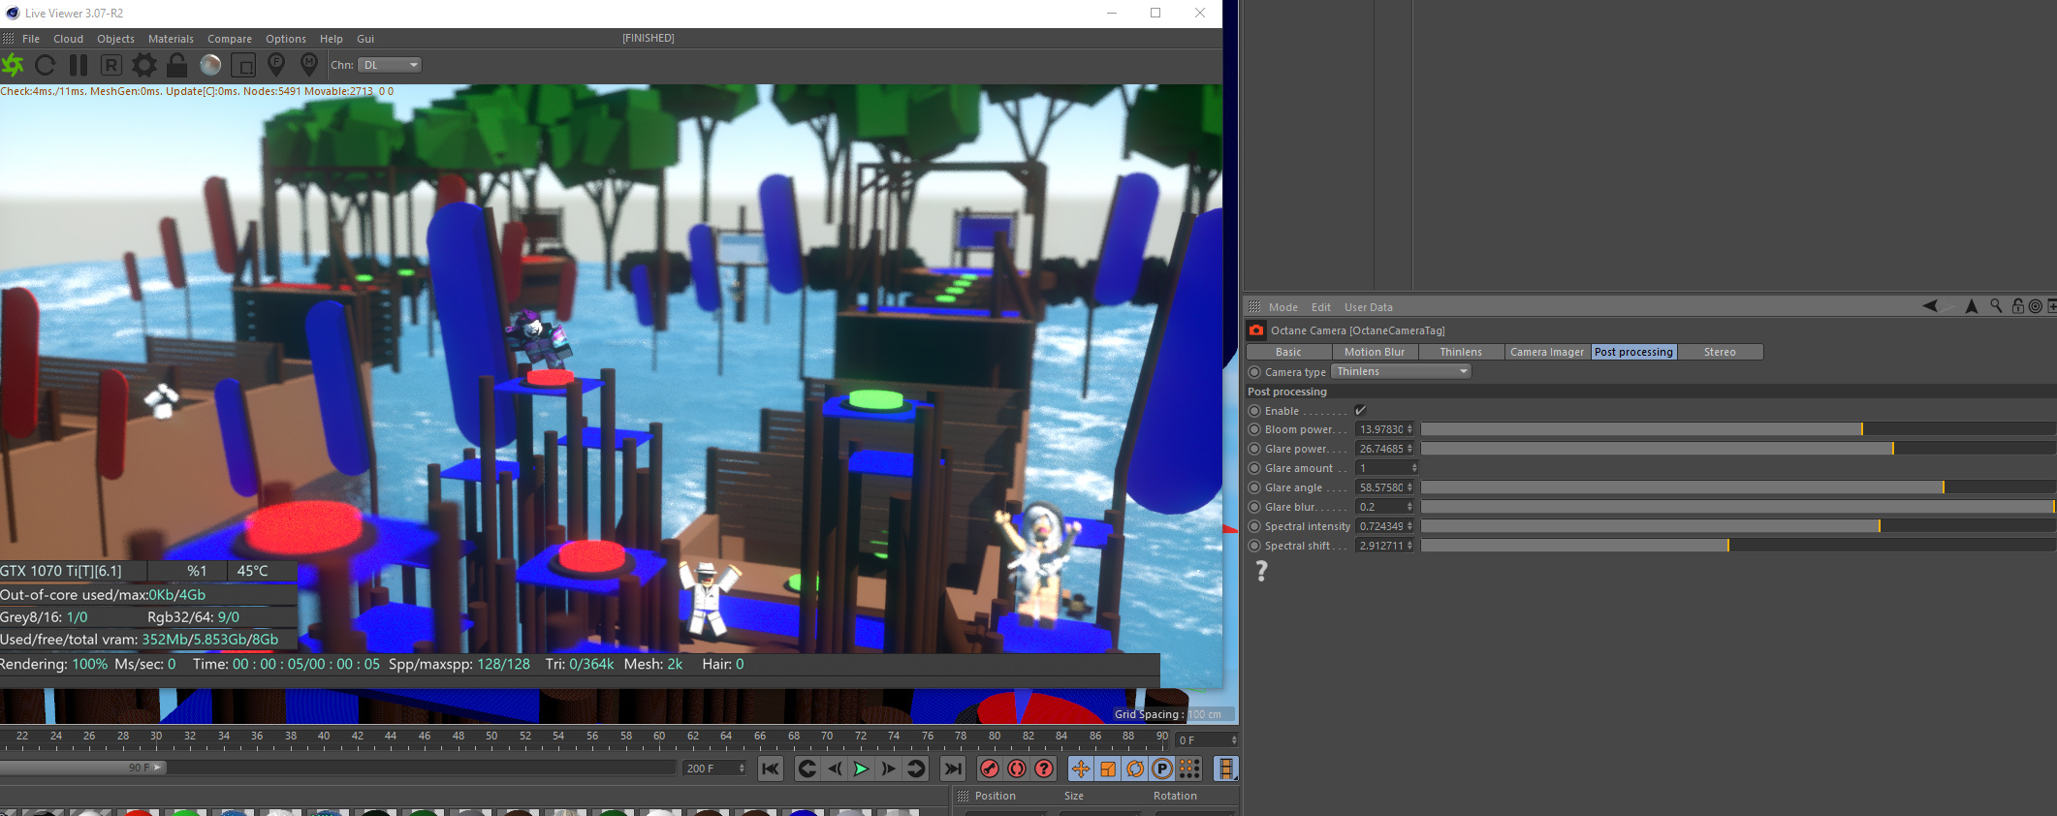Toggle the Glare angle animation circle
The image size is (2057, 816).
(x=1254, y=487)
